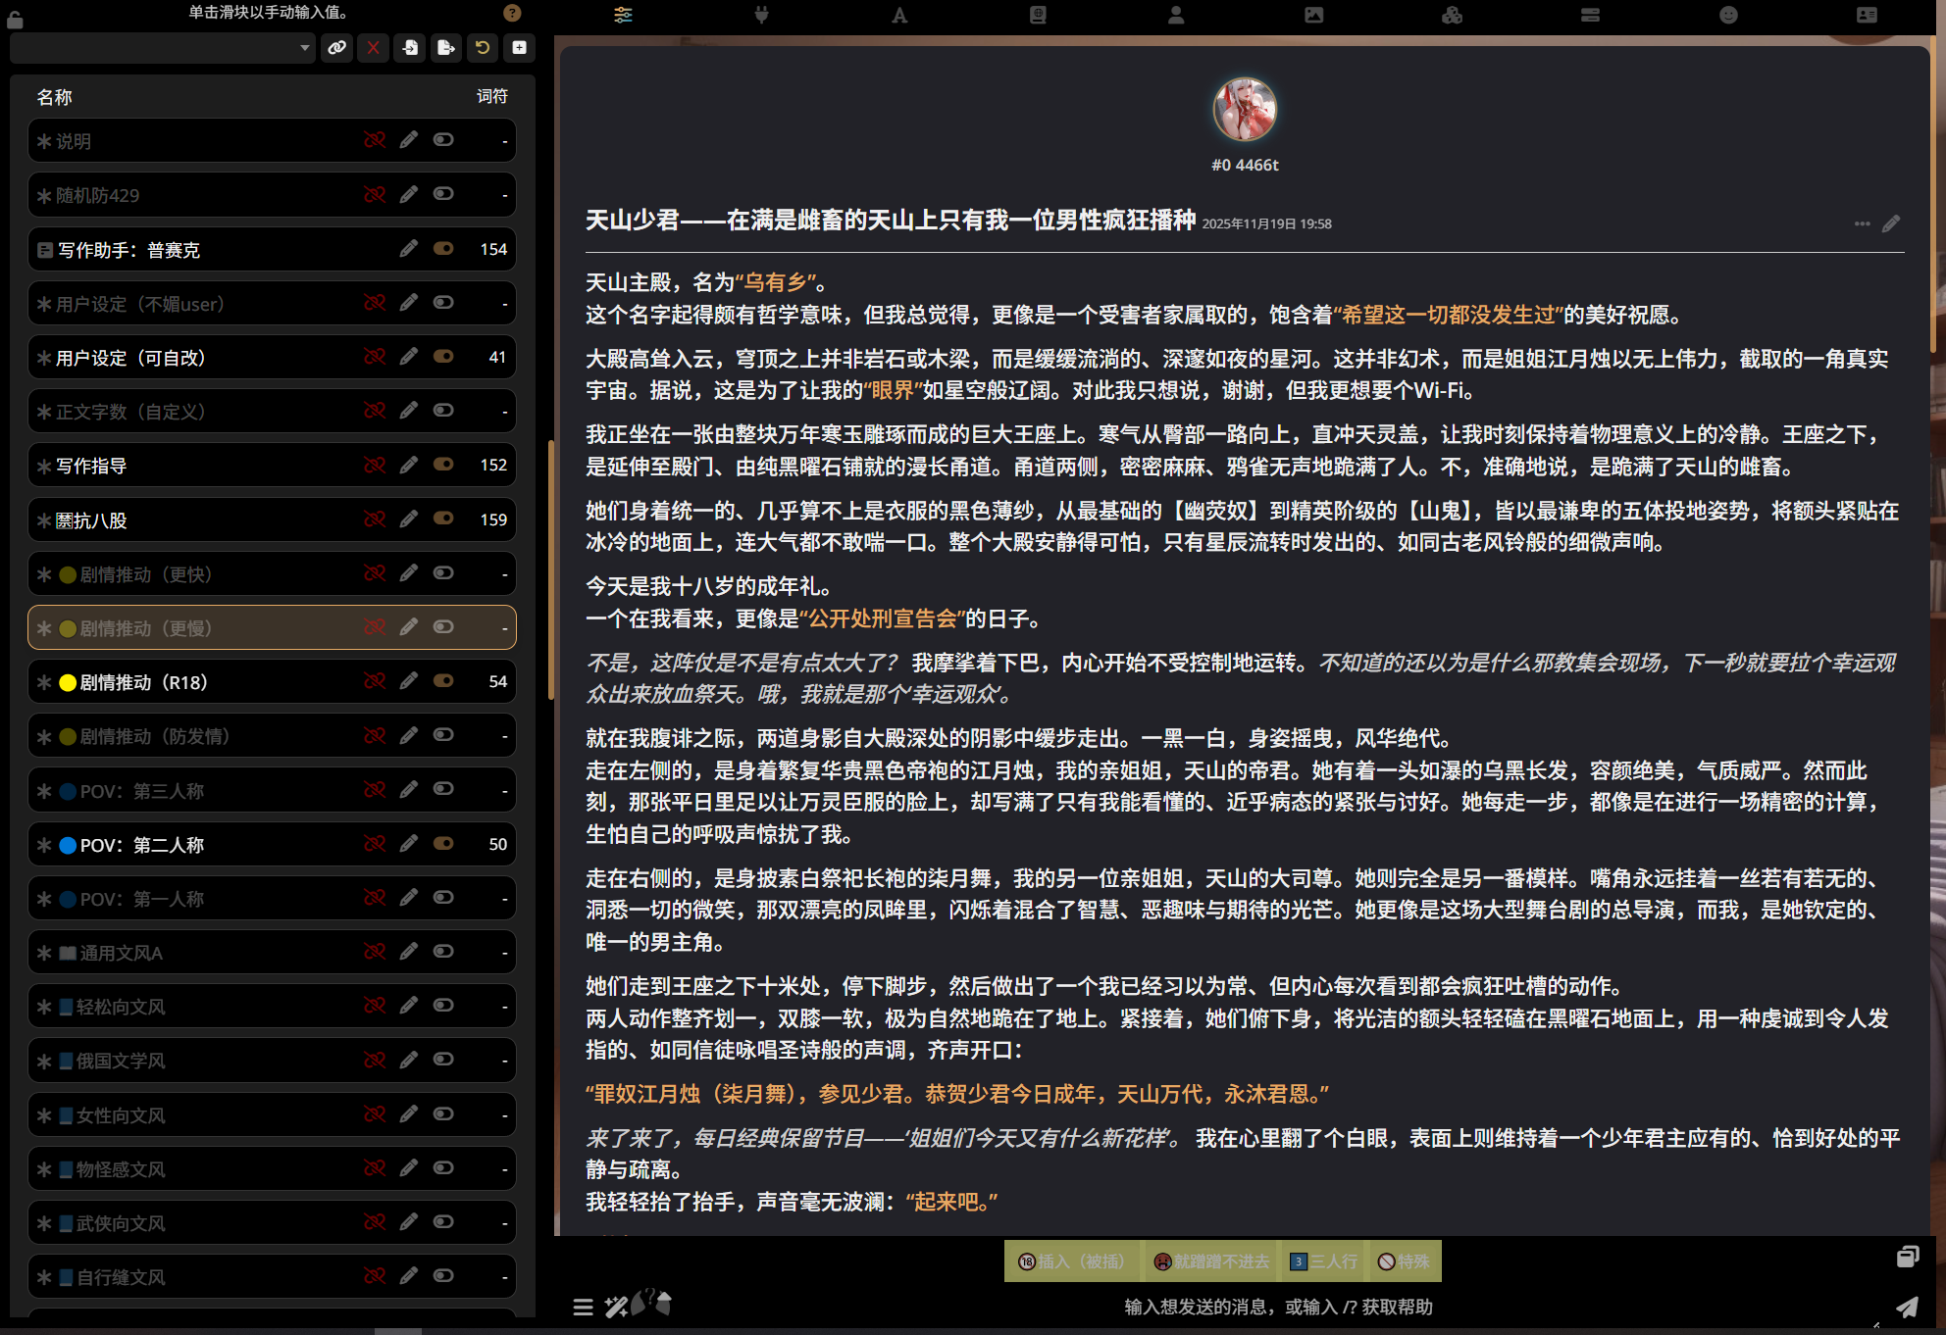This screenshot has width=1946, height=1335.
Task: Enable the 剧情推动（更慢）prompt toggle
Action: [x=443, y=627]
